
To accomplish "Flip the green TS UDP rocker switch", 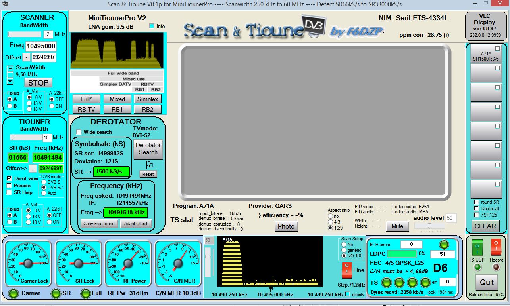I will click(477, 247).
